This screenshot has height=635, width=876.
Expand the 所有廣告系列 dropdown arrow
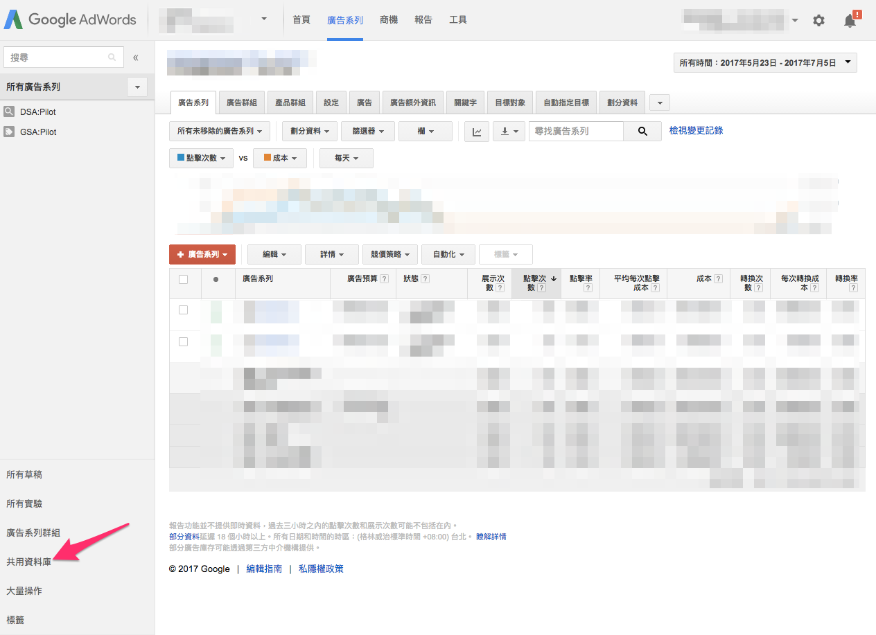tap(137, 87)
